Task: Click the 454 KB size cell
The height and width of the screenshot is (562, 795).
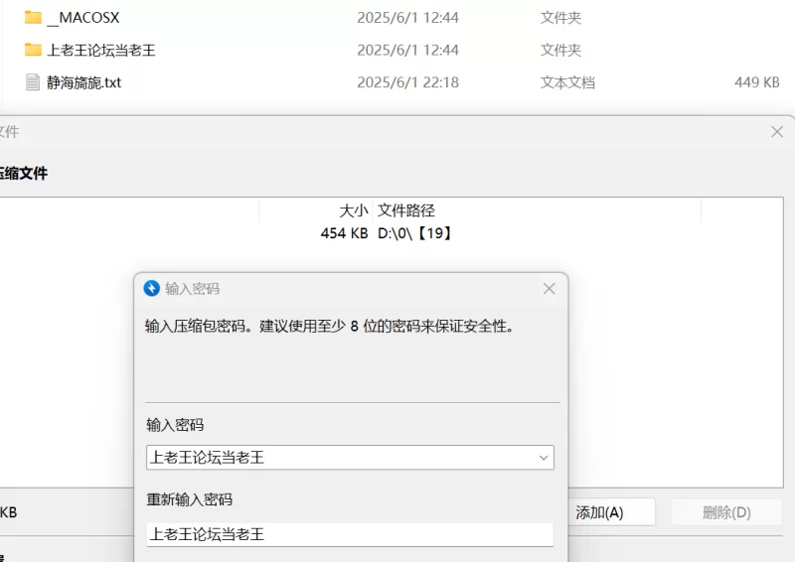Action: click(x=344, y=233)
